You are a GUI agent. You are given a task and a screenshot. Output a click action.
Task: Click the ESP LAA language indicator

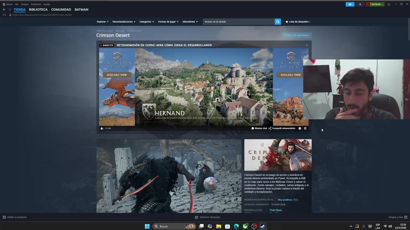pos(378,226)
